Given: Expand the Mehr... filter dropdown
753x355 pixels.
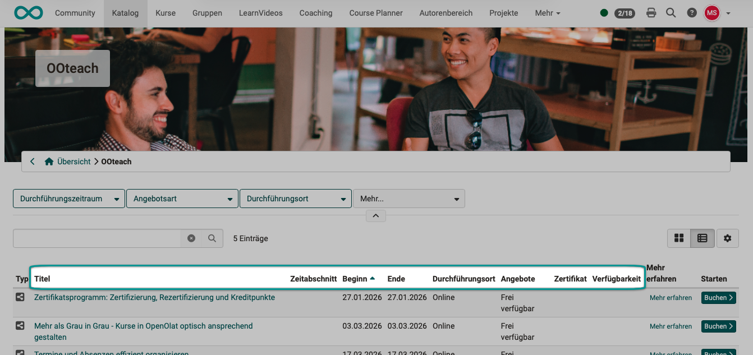Looking at the screenshot, I should coord(408,198).
